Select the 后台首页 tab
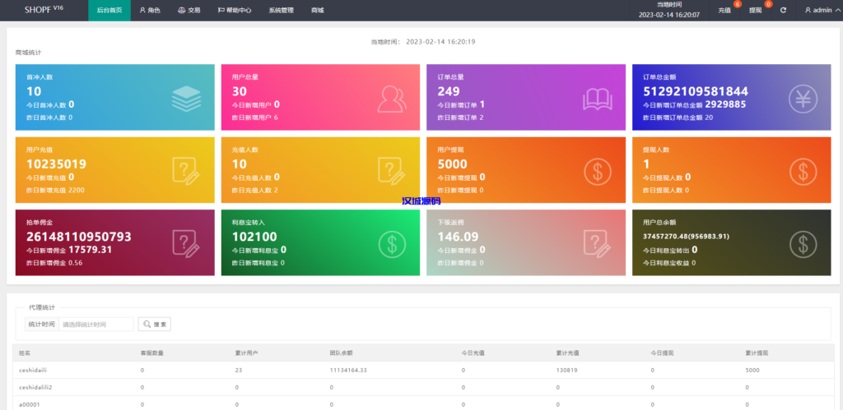Viewport: 843px width, 410px height. pyautogui.click(x=109, y=10)
